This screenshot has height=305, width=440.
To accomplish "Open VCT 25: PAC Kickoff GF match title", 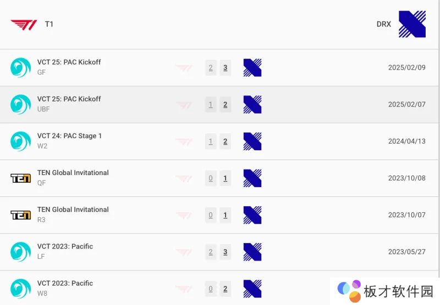I will tap(69, 62).
